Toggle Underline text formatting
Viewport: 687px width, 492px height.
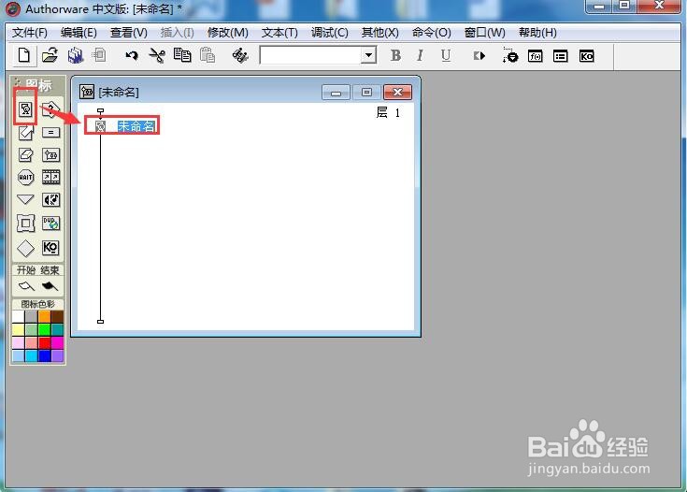[446, 56]
